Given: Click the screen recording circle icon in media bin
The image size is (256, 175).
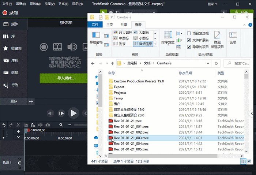Looking at the screenshot, I should [x=44, y=47].
